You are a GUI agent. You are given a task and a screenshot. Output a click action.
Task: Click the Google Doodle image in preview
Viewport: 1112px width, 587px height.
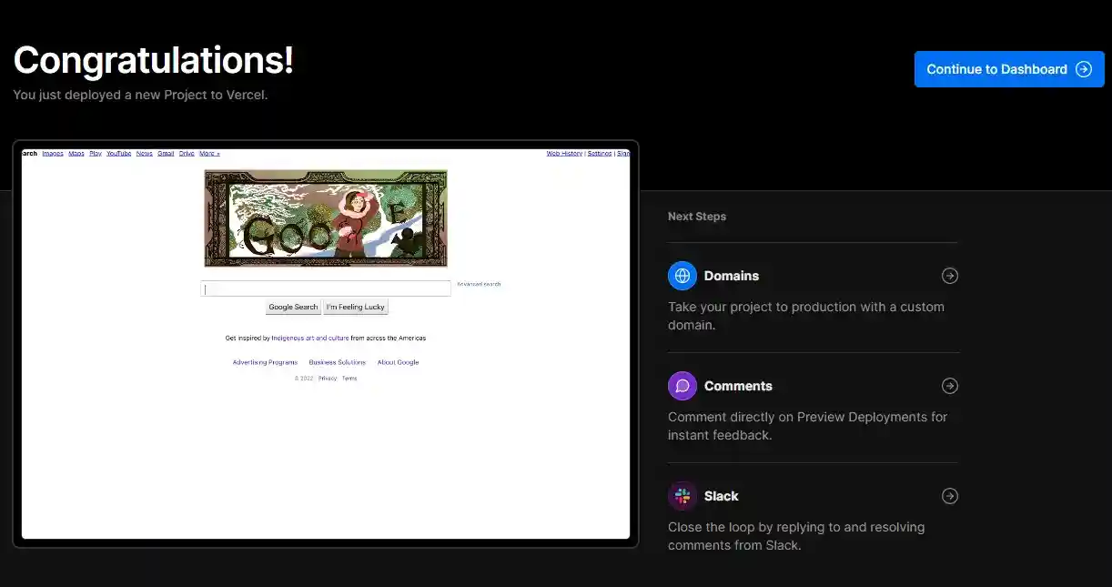point(326,218)
